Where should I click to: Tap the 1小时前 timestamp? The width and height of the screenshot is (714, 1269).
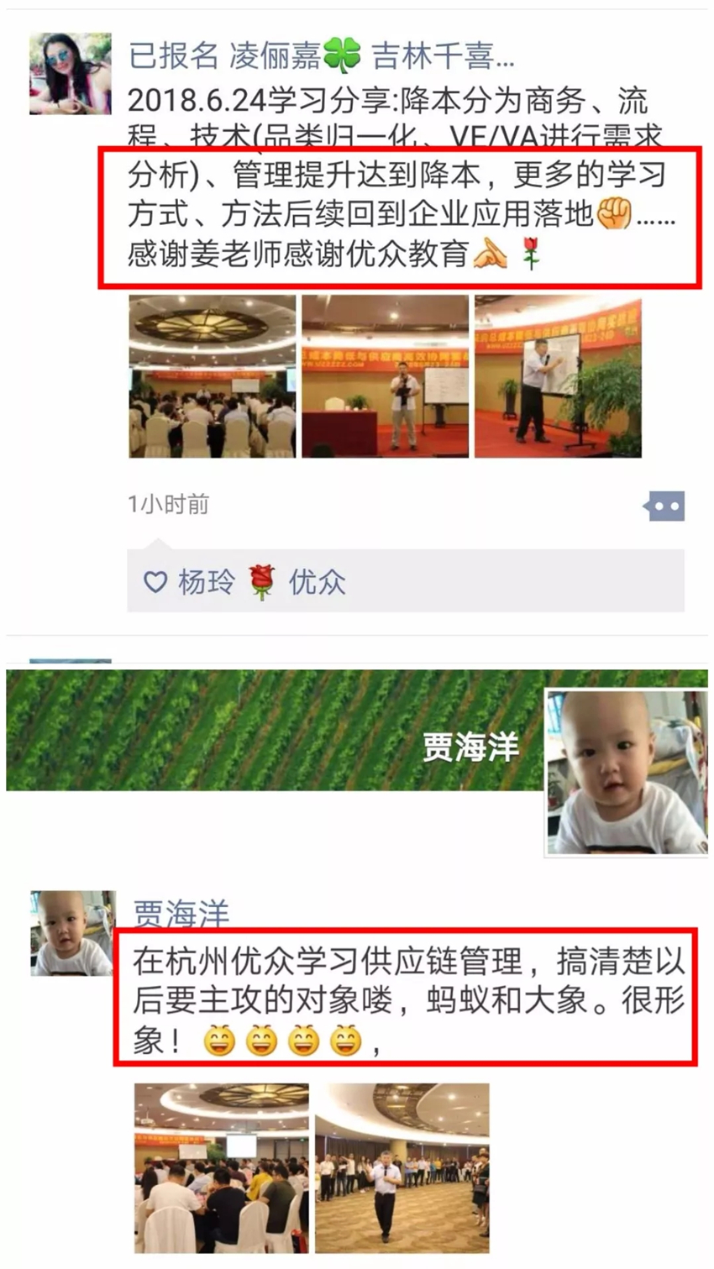pyautogui.click(x=169, y=504)
